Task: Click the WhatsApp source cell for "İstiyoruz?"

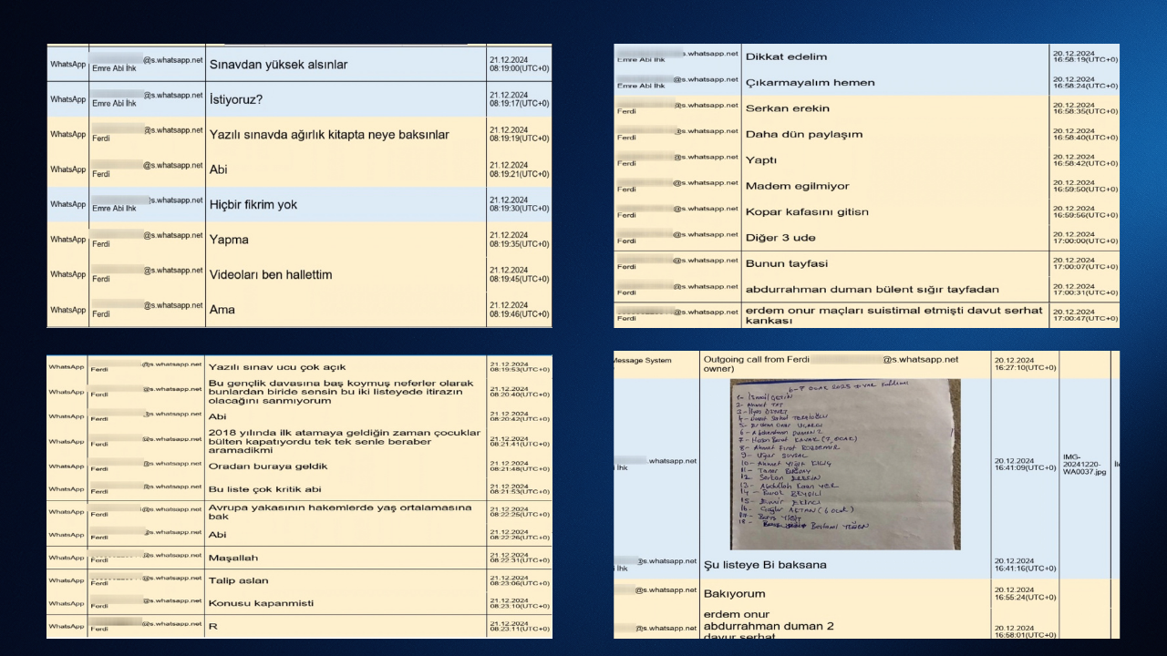Action: click(x=68, y=99)
